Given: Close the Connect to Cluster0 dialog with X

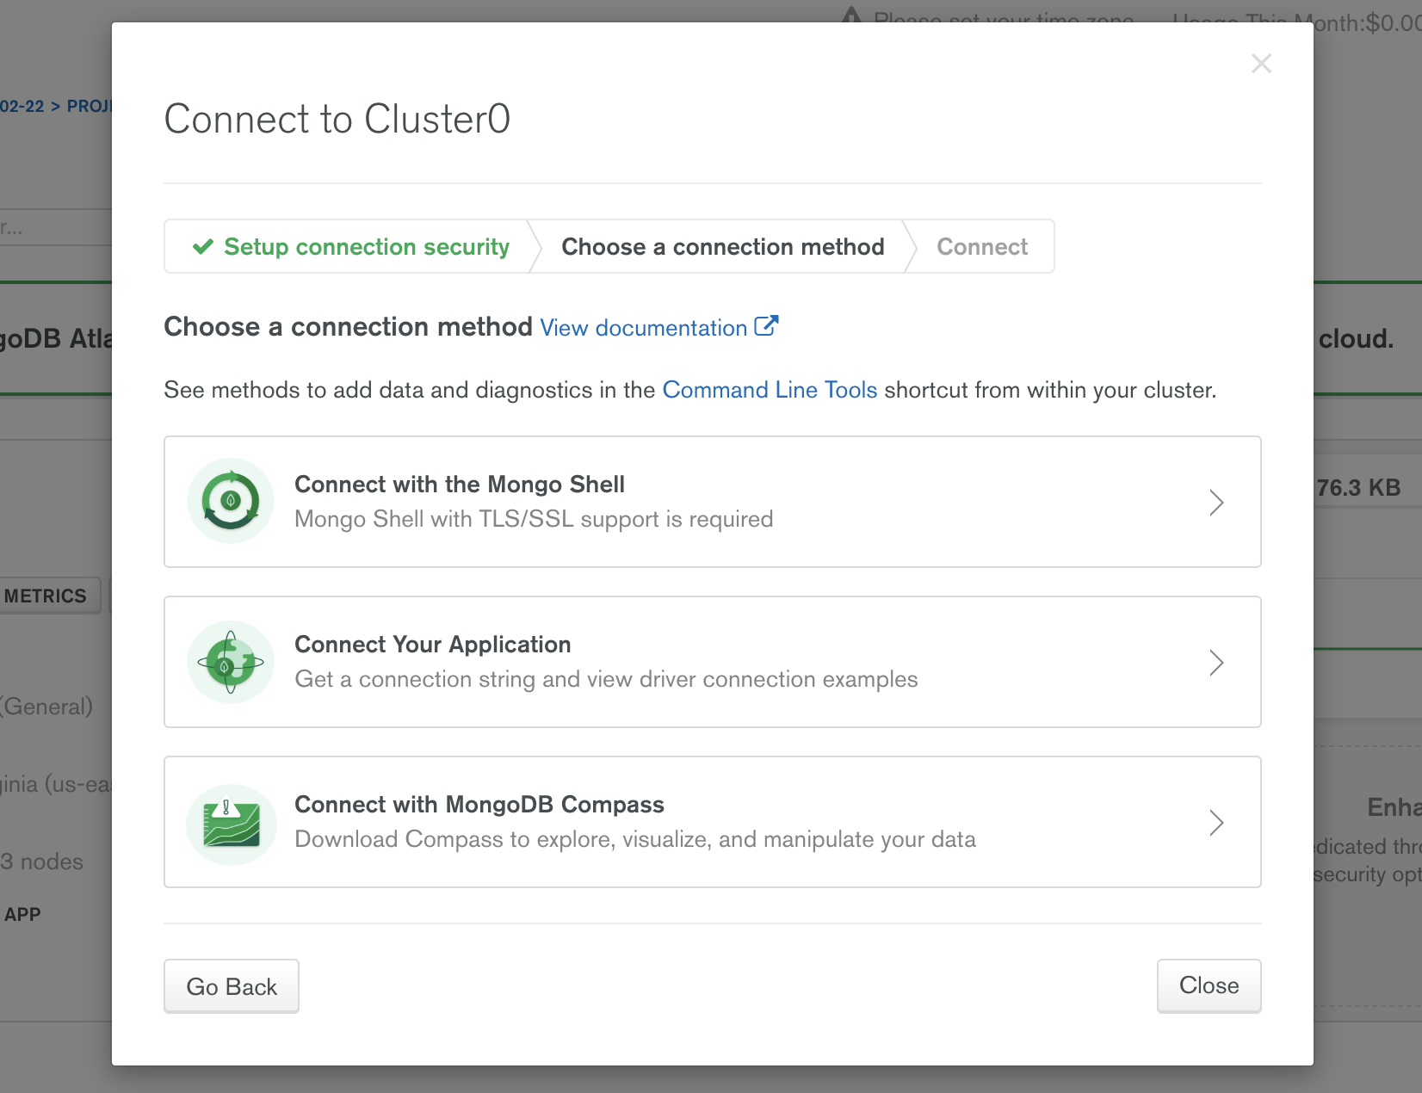Looking at the screenshot, I should 1261,64.
